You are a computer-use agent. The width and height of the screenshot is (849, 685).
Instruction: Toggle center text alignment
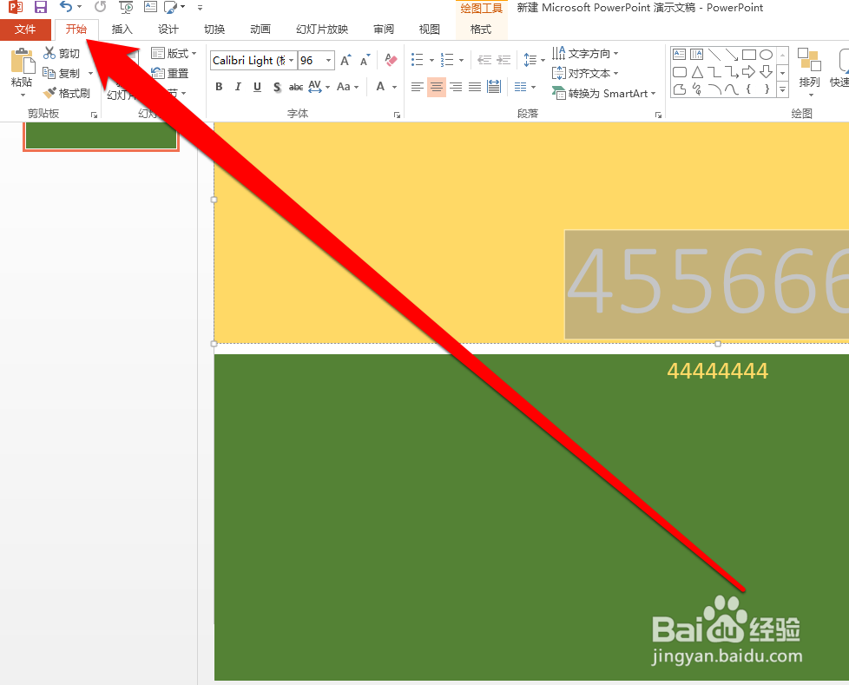coord(437,87)
